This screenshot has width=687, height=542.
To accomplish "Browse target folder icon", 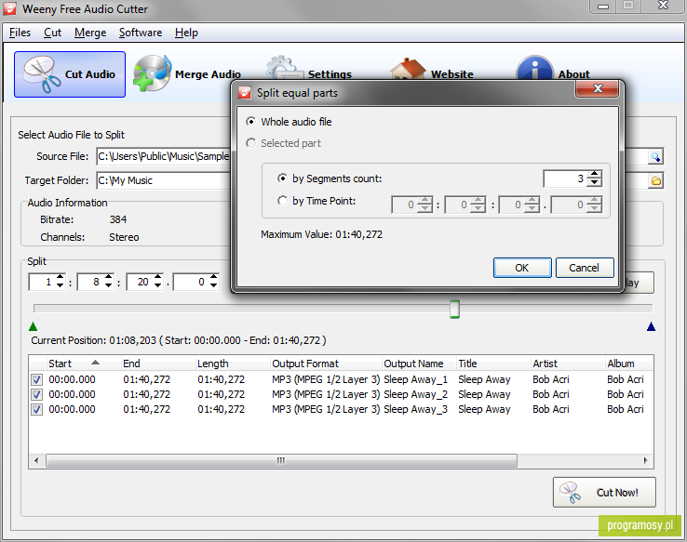I will click(656, 180).
